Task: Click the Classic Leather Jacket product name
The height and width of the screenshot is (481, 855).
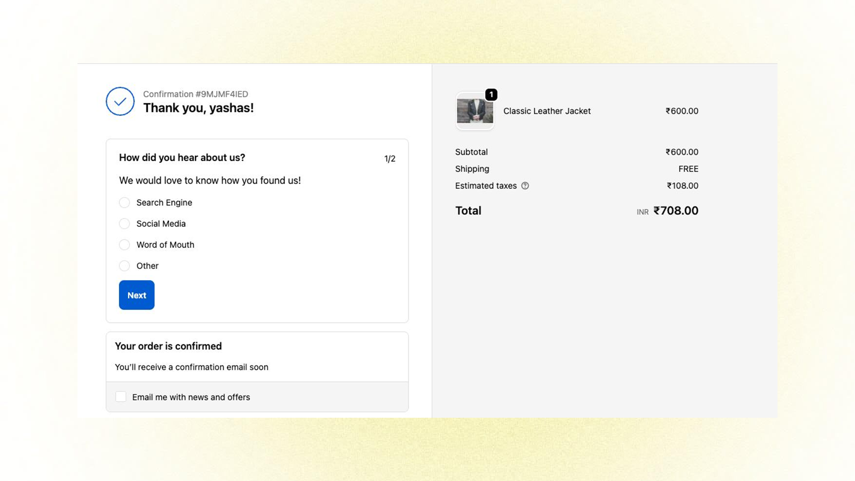Action: pyautogui.click(x=547, y=111)
